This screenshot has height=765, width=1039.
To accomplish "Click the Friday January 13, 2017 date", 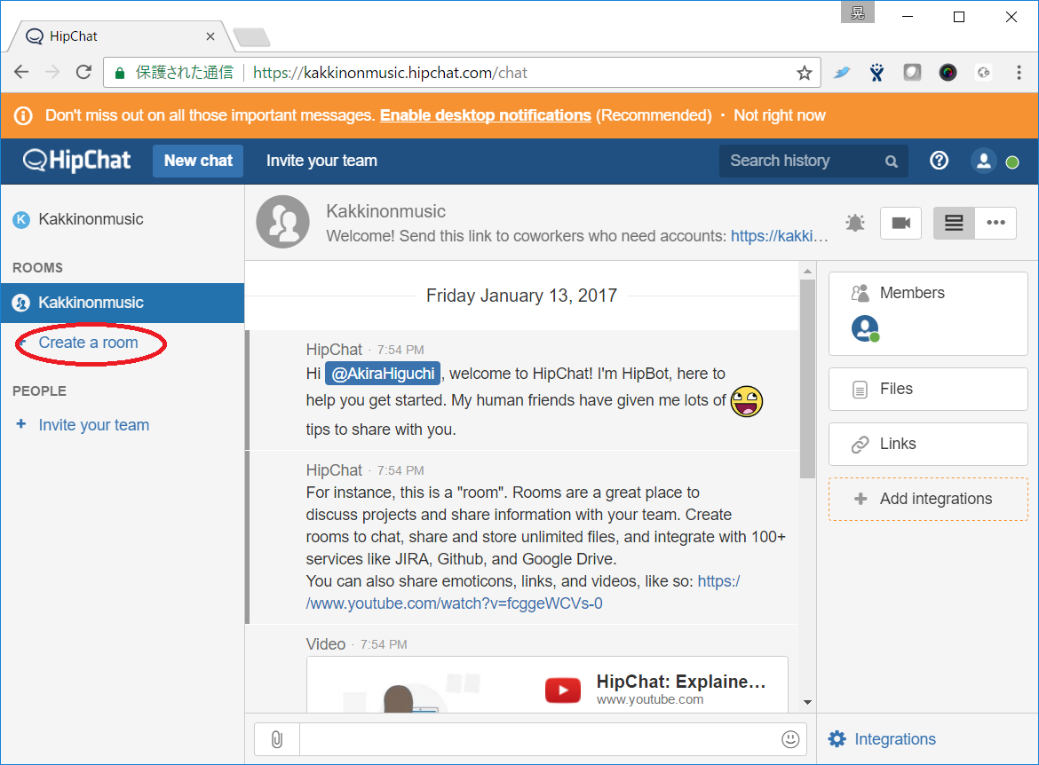I will pyautogui.click(x=521, y=296).
